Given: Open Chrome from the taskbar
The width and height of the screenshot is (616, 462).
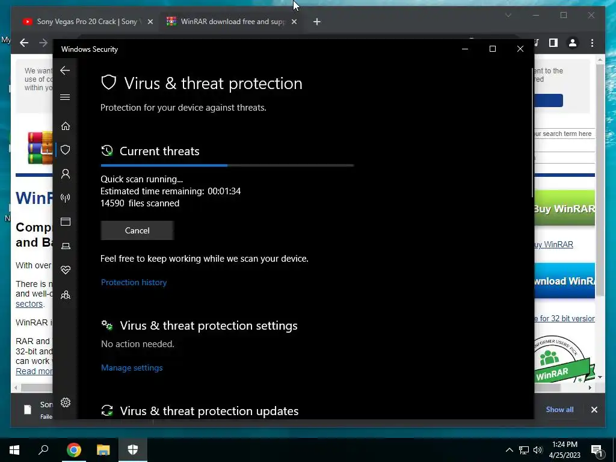Looking at the screenshot, I should (x=73, y=450).
